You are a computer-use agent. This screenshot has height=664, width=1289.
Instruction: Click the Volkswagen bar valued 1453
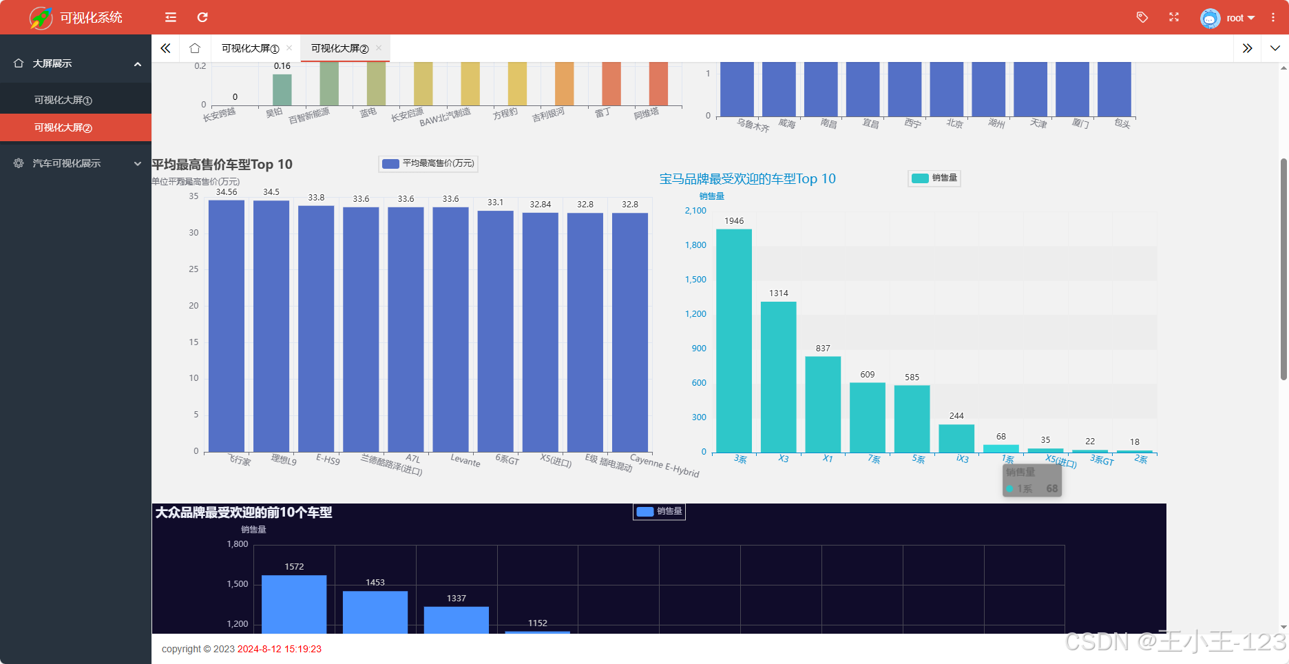coord(375,612)
